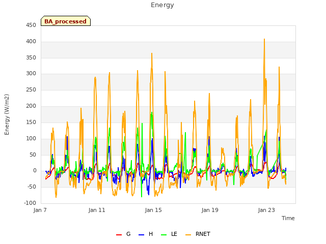Click the -50 y-axis tick label
Viewport: 326px width, 244px height.
[32, 187]
